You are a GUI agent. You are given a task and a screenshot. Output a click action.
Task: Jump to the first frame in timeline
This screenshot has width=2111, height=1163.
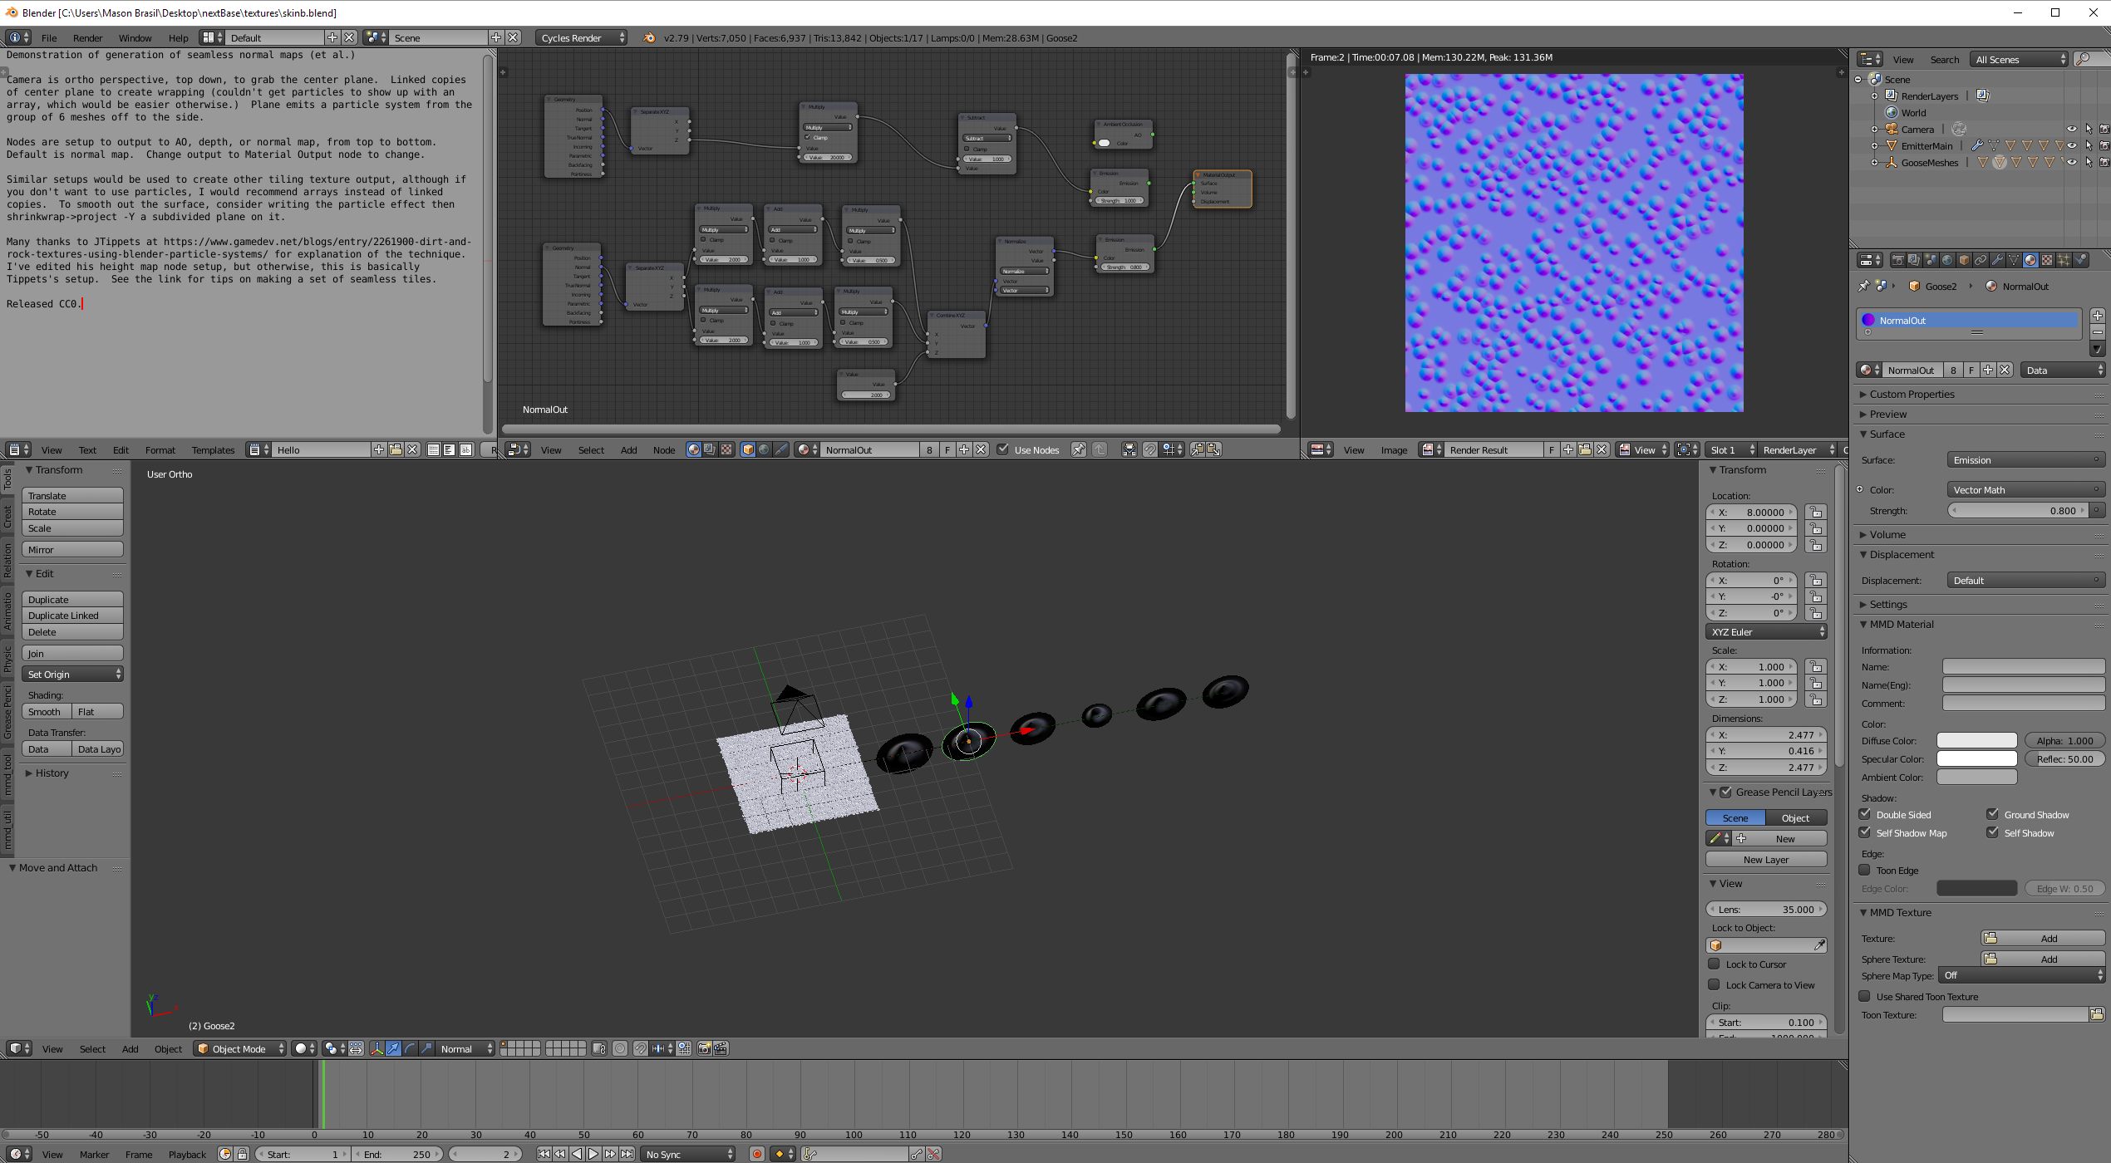tap(544, 1154)
